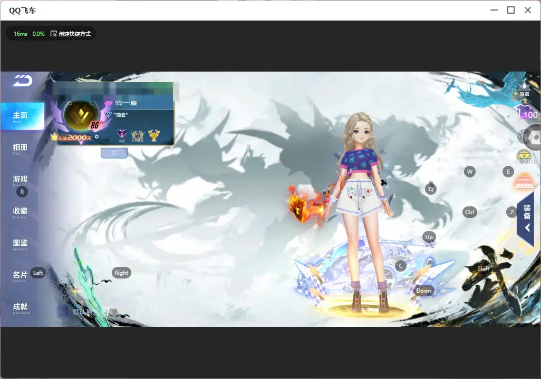Click the Q key overlay

[x=431, y=189]
